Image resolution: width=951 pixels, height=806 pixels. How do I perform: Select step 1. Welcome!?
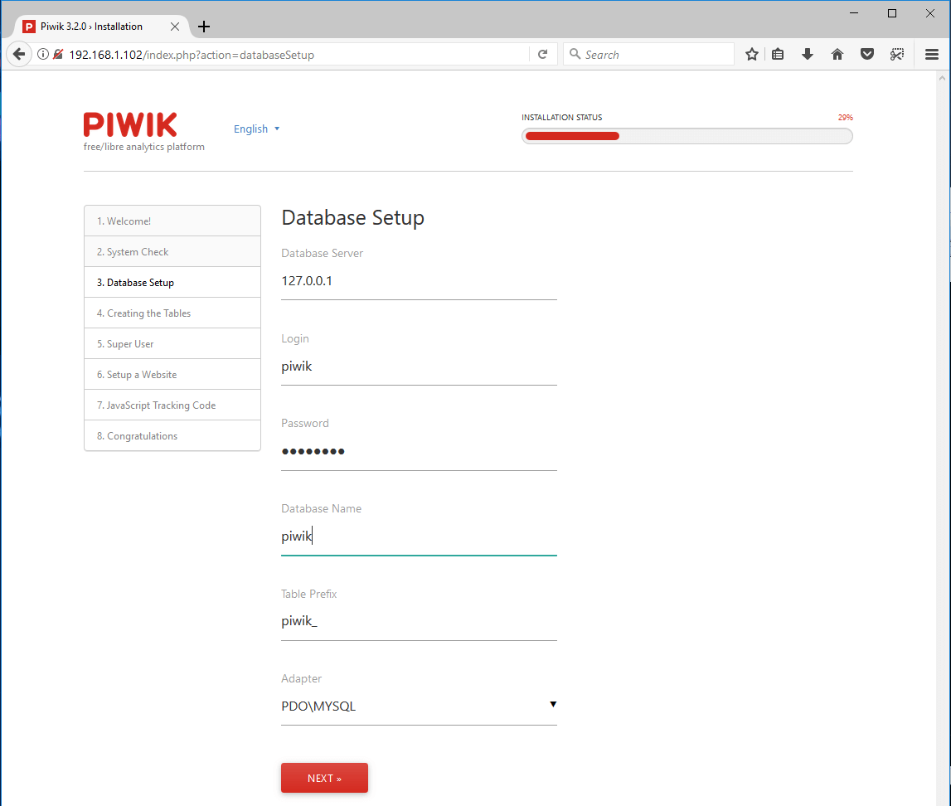point(172,221)
